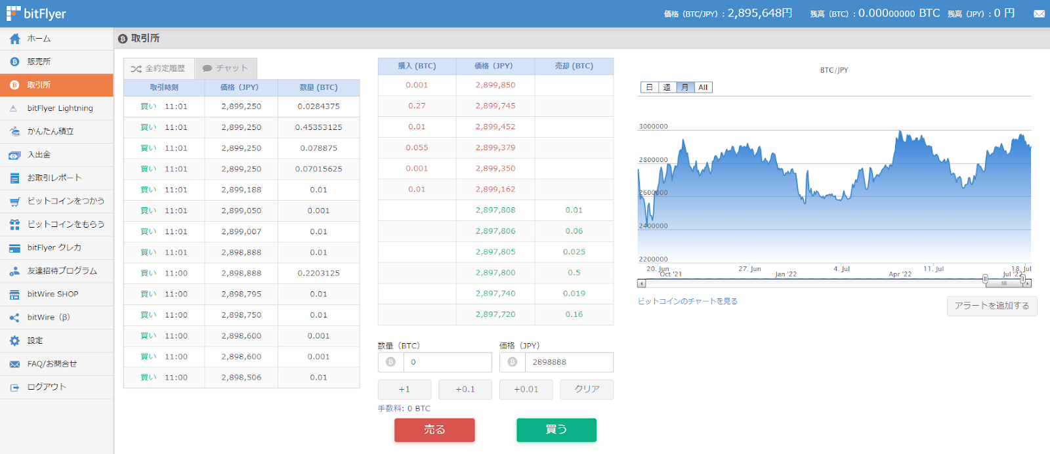Click the 手数料 link

[x=390, y=408]
